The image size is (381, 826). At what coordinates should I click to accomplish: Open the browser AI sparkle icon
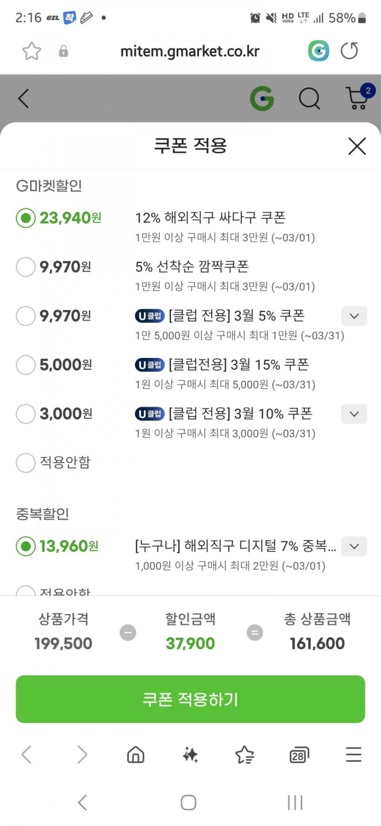[x=190, y=755]
